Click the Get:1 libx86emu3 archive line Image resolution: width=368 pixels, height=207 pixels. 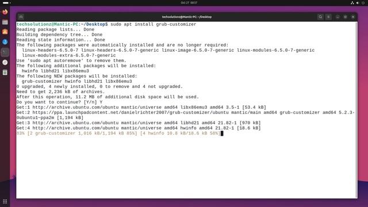(x=141, y=108)
